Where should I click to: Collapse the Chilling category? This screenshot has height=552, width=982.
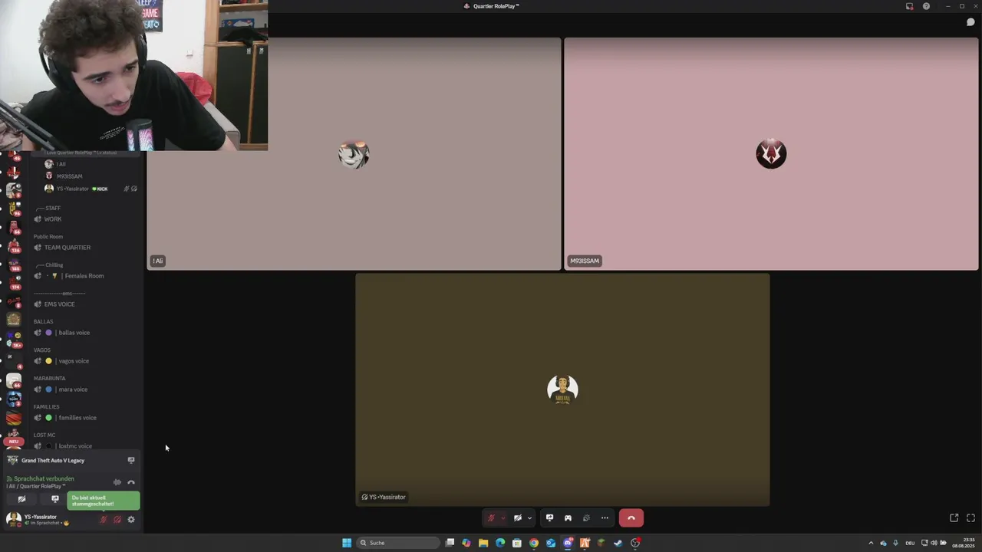(x=49, y=264)
